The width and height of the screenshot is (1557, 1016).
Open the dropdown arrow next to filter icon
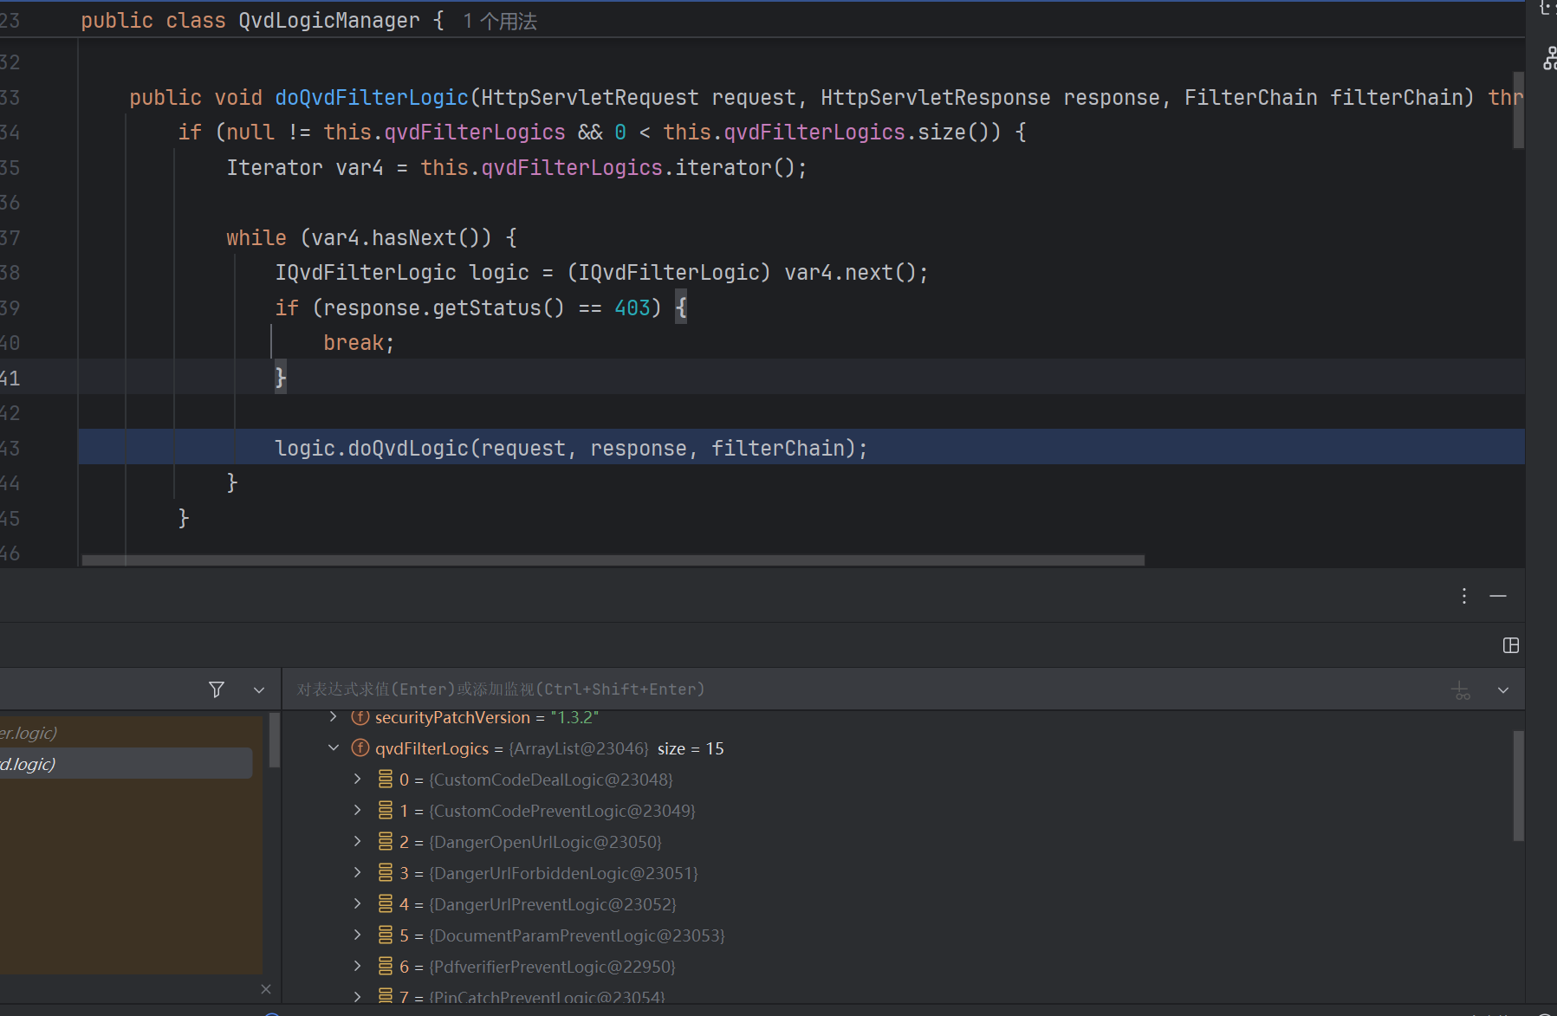coord(258,690)
